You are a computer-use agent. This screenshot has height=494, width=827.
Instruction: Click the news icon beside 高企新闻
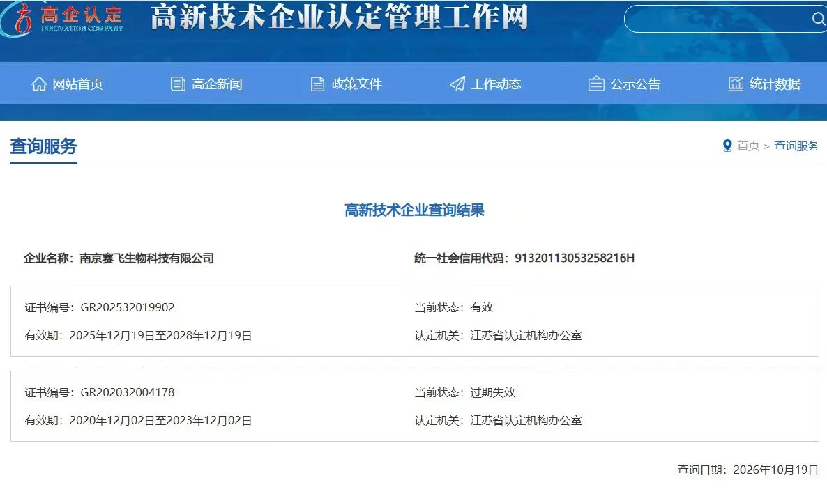tap(178, 84)
